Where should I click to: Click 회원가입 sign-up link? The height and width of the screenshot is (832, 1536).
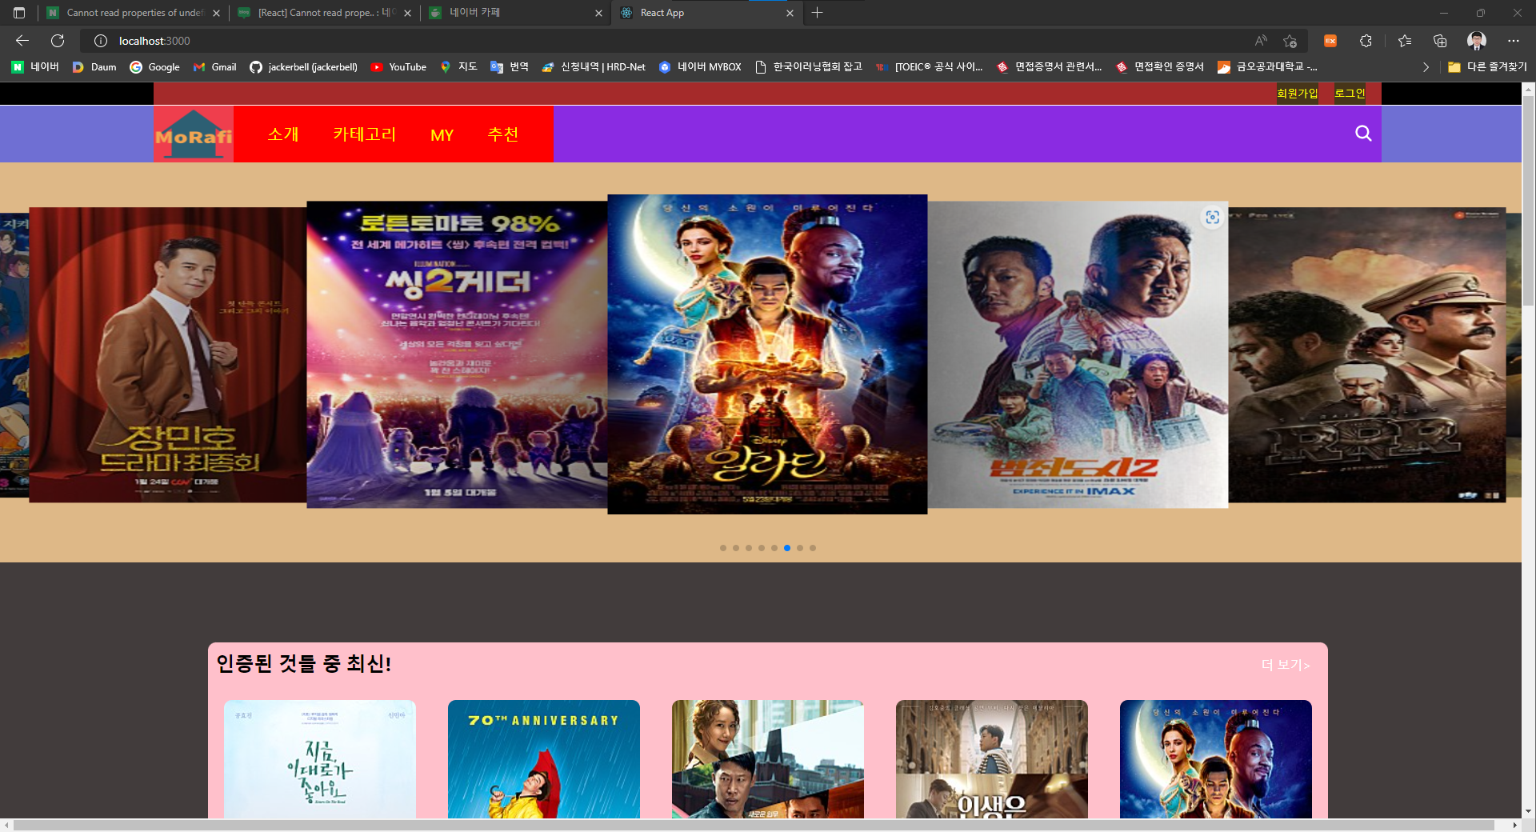(1297, 94)
